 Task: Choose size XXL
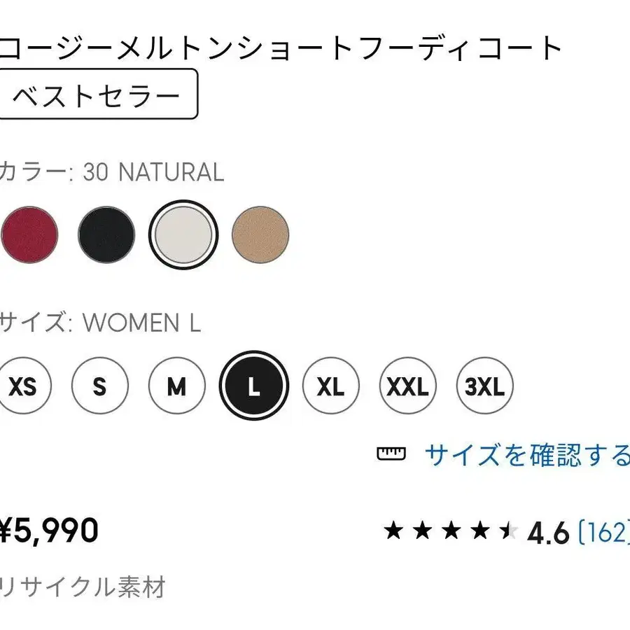click(408, 386)
